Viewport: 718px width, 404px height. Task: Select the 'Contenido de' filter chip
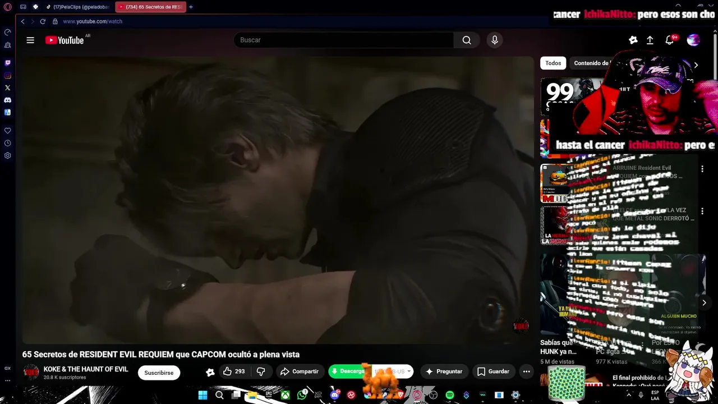591,63
